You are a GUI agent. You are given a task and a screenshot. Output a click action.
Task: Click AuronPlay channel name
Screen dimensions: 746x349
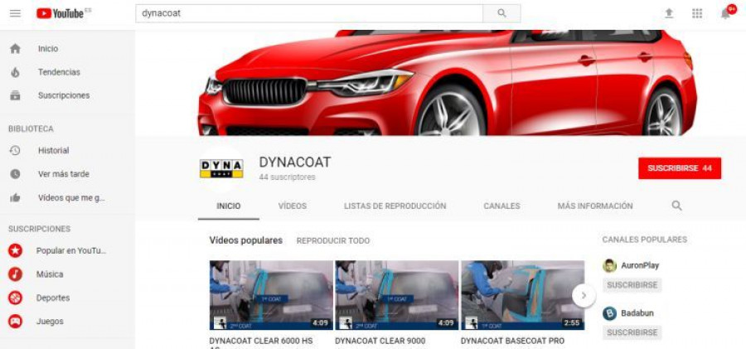point(640,265)
